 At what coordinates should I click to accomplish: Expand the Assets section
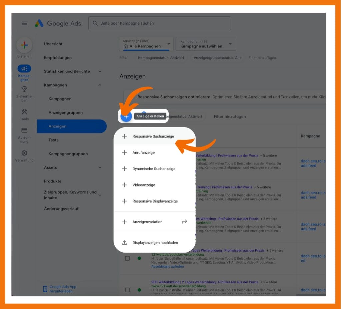coord(100,168)
